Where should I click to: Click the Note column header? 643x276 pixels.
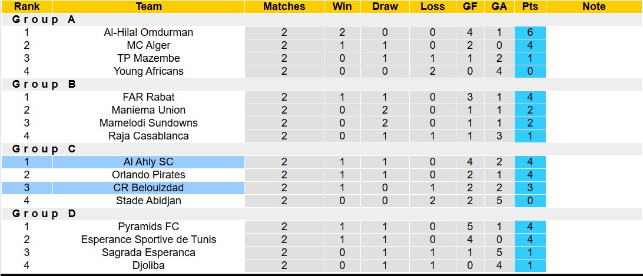[x=594, y=6]
